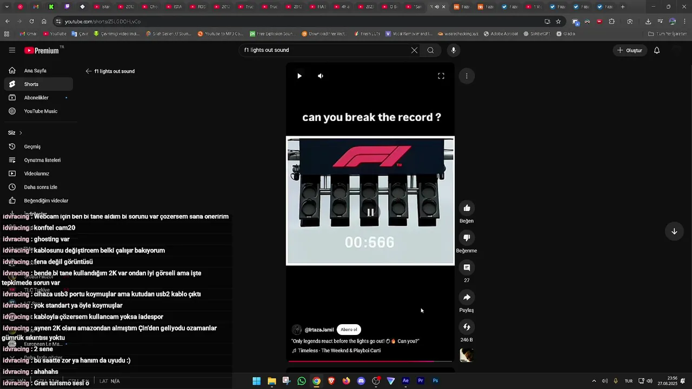692x389 pixels.
Task: Subscribe with the Abone ol button
Action: pyautogui.click(x=349, y=330)
